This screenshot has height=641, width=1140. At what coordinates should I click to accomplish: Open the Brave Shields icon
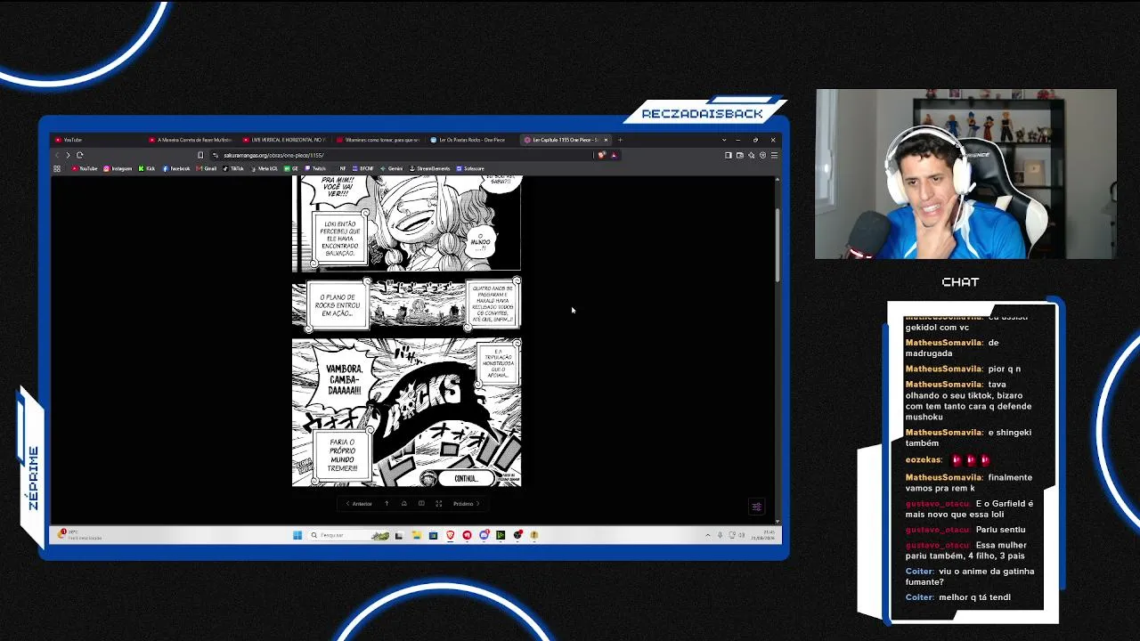click(x=601, y=155)
